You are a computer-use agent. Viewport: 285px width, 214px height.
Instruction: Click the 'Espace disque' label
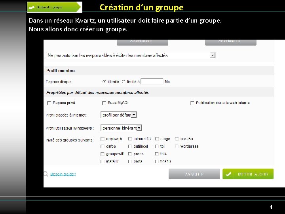pos(59,82)
